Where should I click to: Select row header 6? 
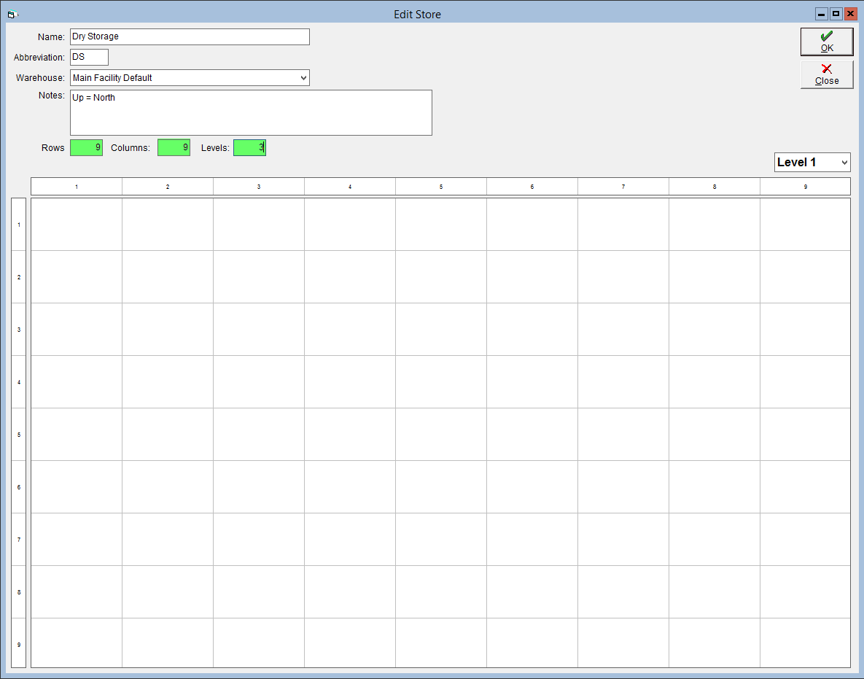(x=19, y=486)
